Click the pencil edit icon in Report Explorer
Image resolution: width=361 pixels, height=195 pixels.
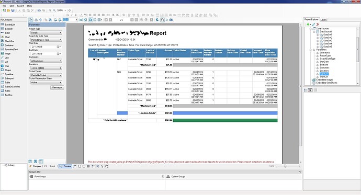(x=313, y=25)
